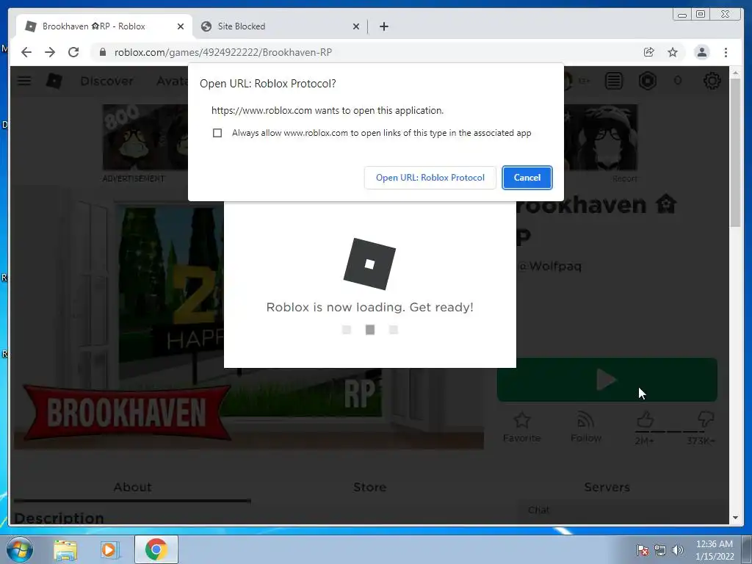Close the Brookhaven RP tab

(181, 26)
